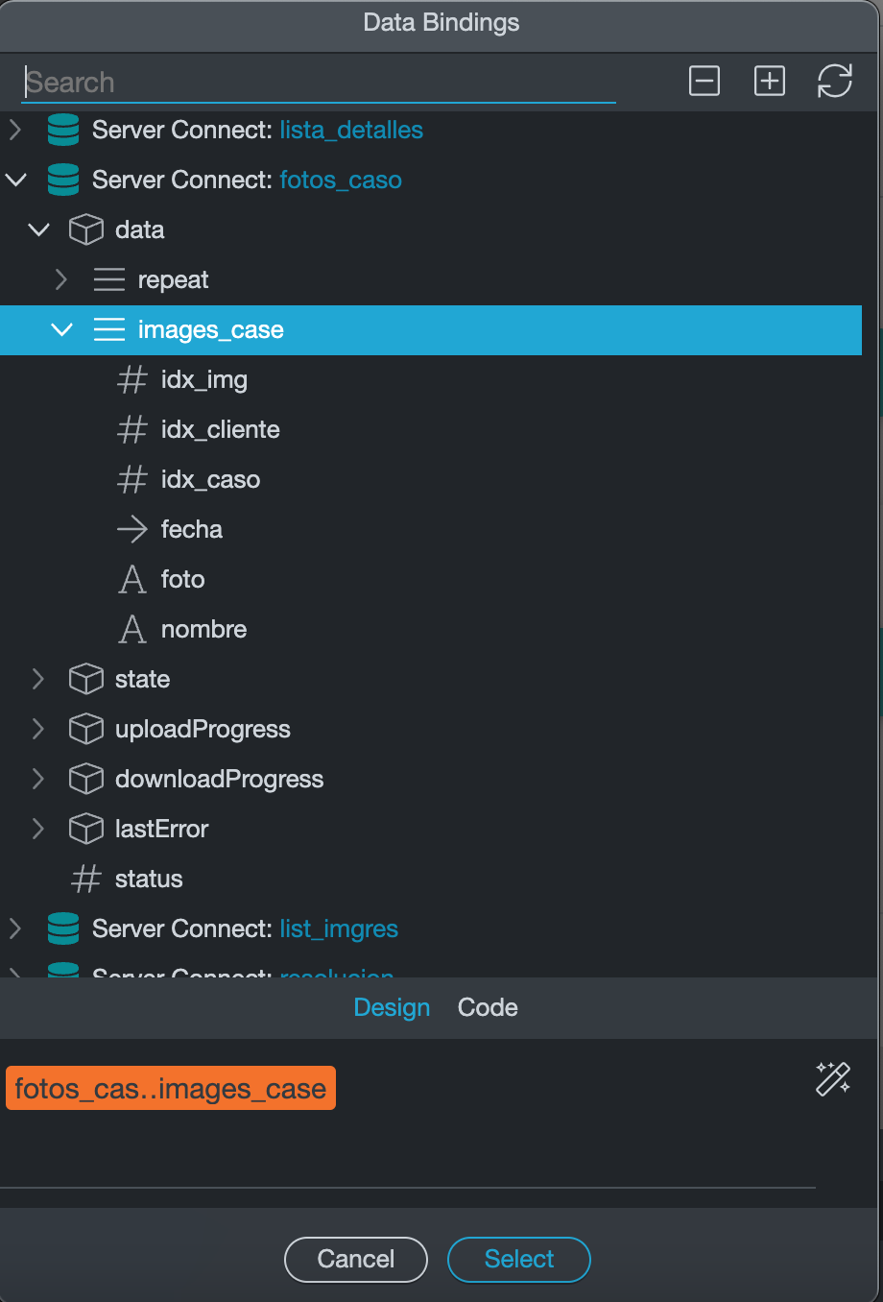Collapse the images_case array node
The height and width of the screenshot is (1302, 883).
click(x=61, y=329)
